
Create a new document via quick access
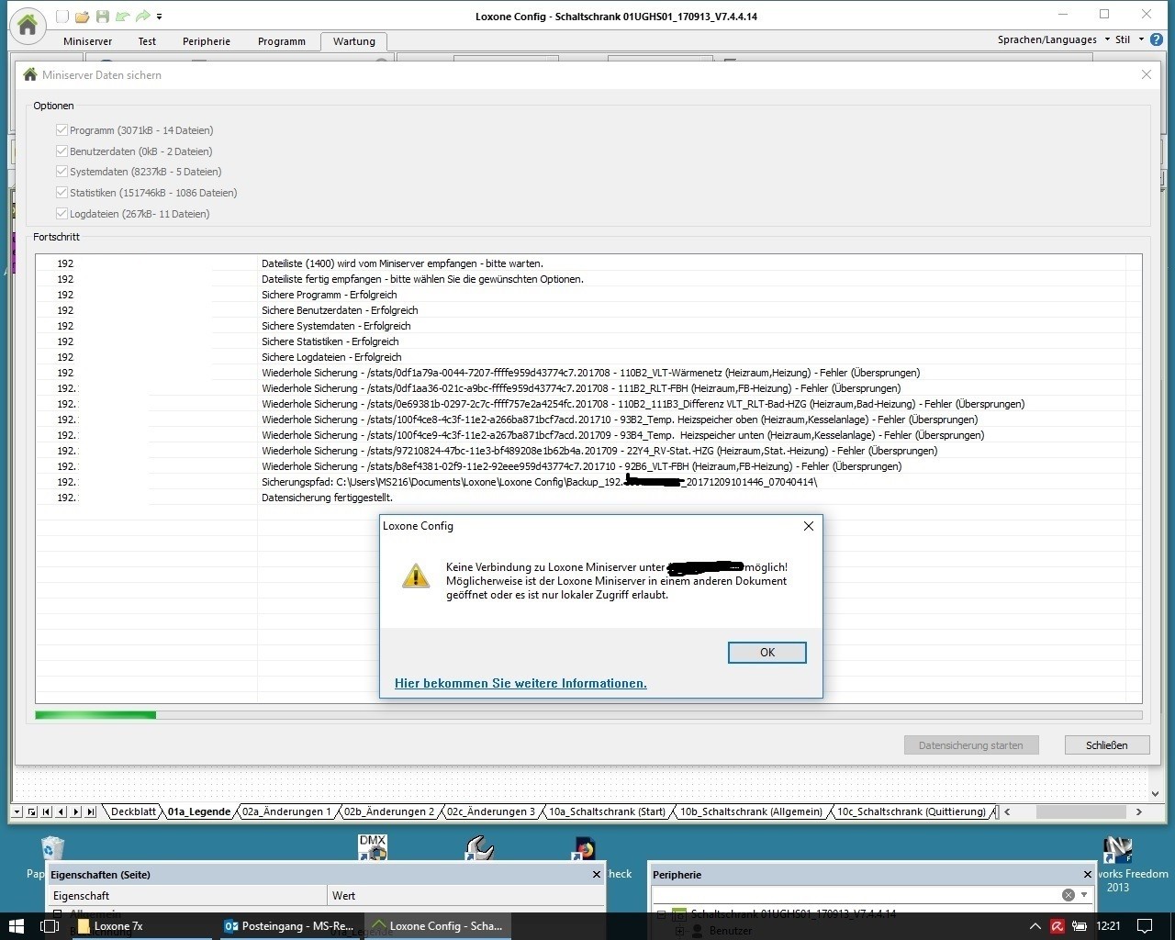(x=62, y=17)
